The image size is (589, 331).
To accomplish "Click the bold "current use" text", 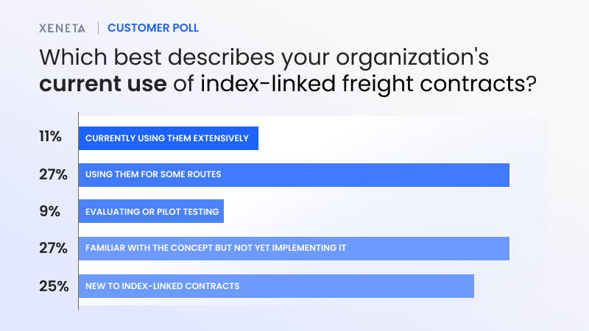I will pos(102,84).
